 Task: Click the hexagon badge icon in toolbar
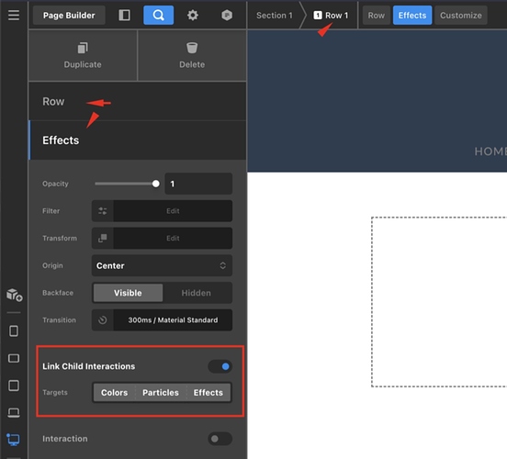point(227,16)
